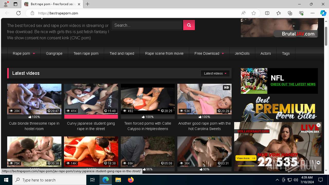Select the address bar URL
Viewport: 329px width, 185px height.
pos(58,13)
